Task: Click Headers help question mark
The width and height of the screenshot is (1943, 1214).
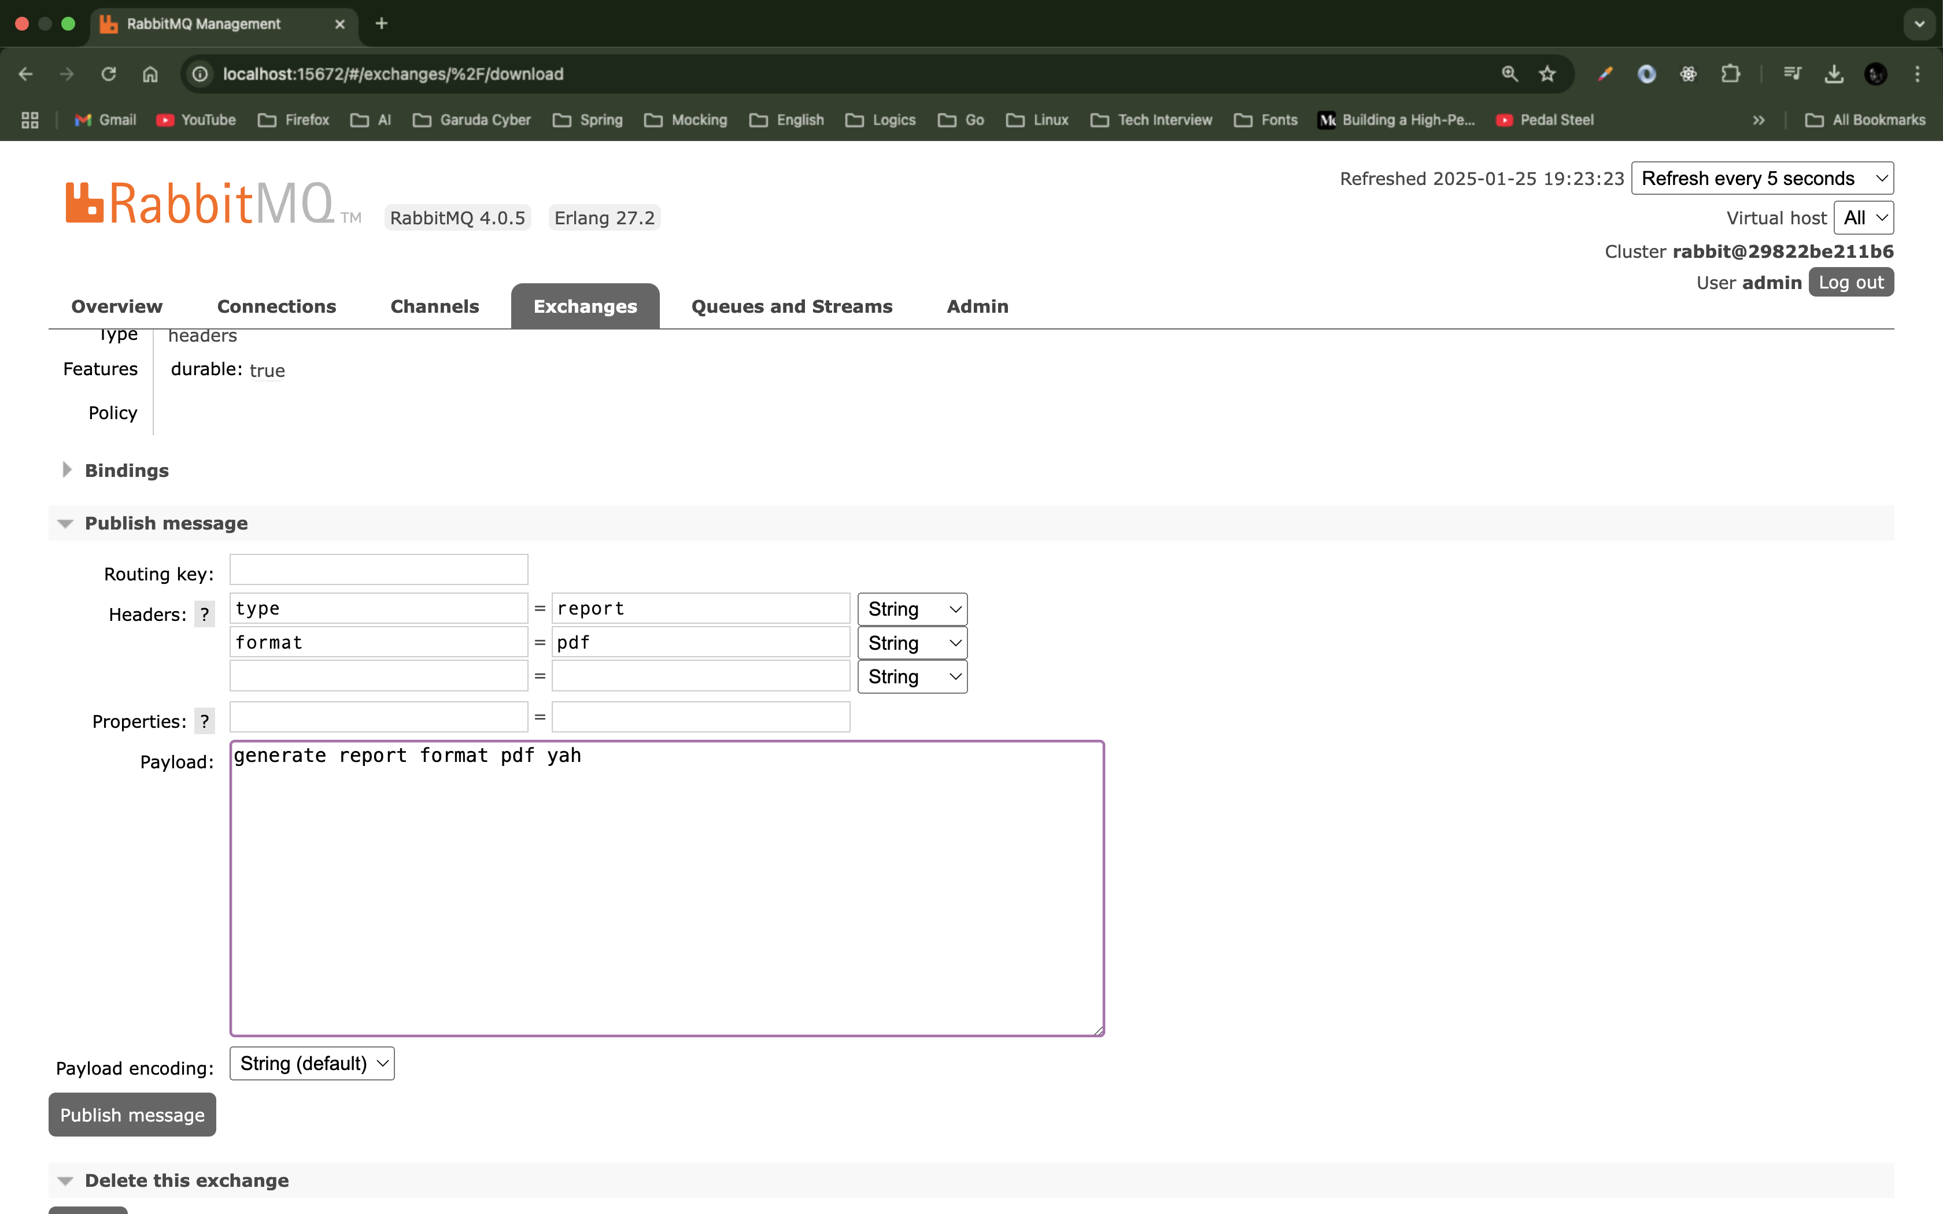Action: point(205,614)
